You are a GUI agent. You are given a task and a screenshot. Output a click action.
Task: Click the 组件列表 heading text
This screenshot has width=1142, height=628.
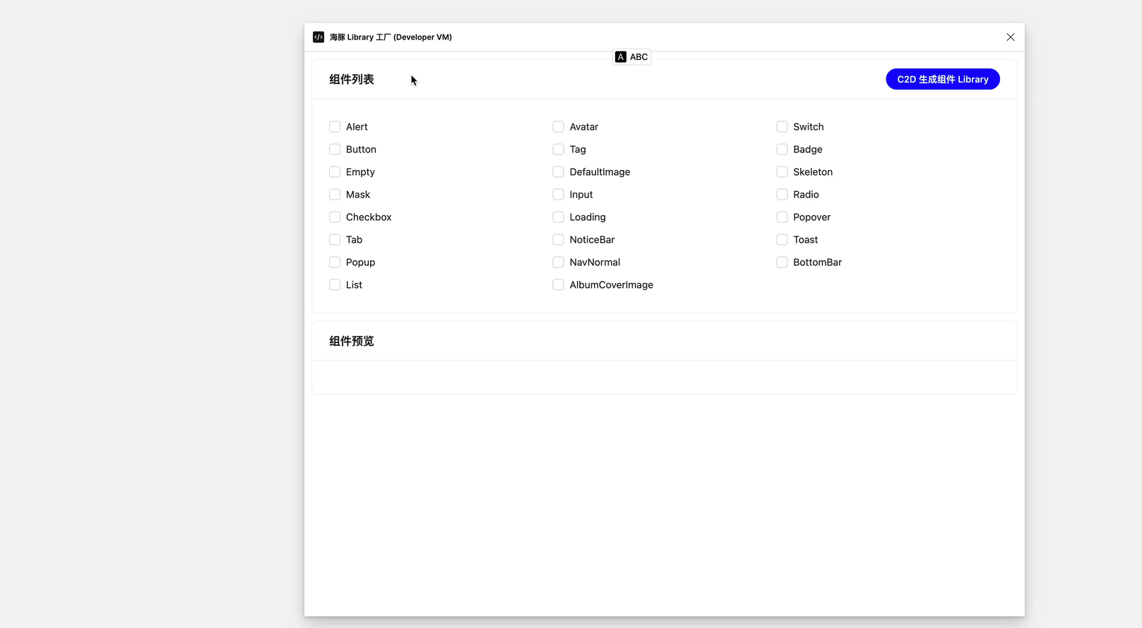click(352, 80)
